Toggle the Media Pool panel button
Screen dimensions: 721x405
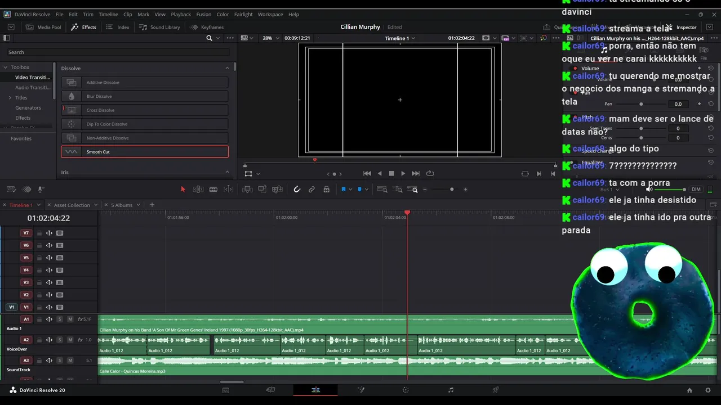pos(43,27)
